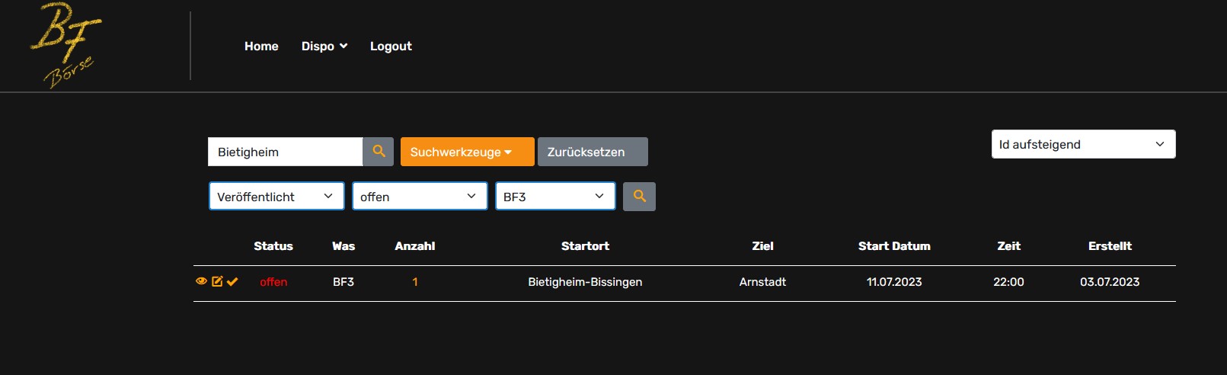Image resolution: width=1227 pixels, height=375 pixels.
Task: Click the BF Börse logo
Action: [66, 46]
